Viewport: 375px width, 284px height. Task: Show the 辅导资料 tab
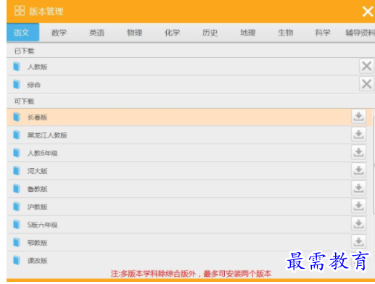click(x=360, y=33)
